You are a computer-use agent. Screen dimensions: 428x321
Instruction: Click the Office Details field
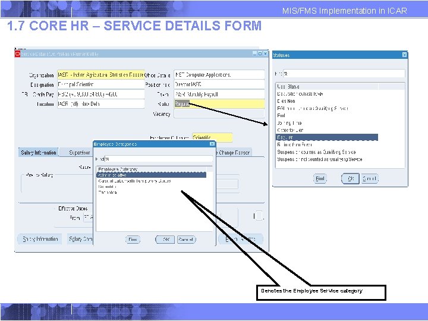[x=219, y=75]
